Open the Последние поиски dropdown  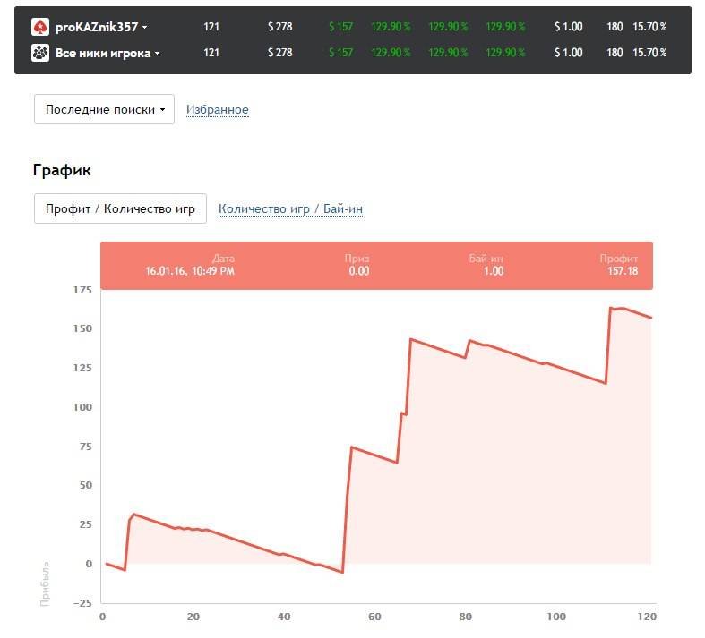pos(104,109)
